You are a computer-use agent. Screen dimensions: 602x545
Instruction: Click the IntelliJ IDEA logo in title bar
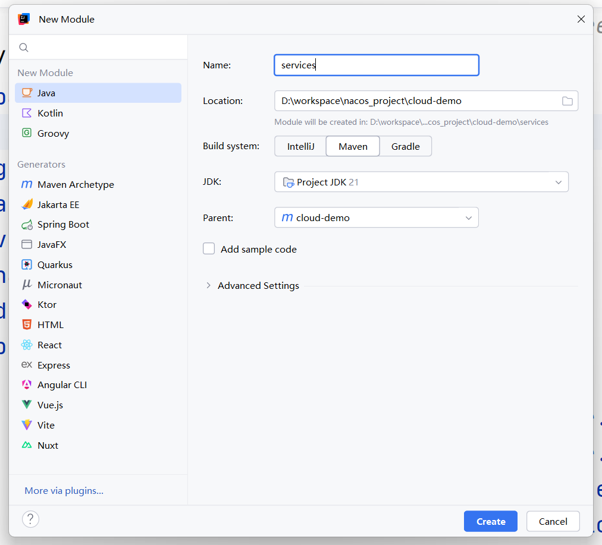pyautogui.click(x=24, y=19)
